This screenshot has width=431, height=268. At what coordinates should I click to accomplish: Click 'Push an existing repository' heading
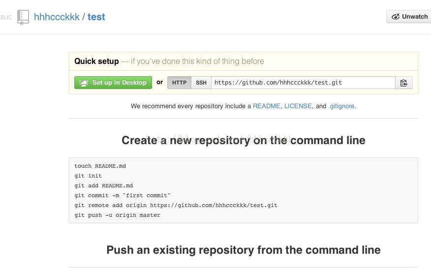click(244, 250)
